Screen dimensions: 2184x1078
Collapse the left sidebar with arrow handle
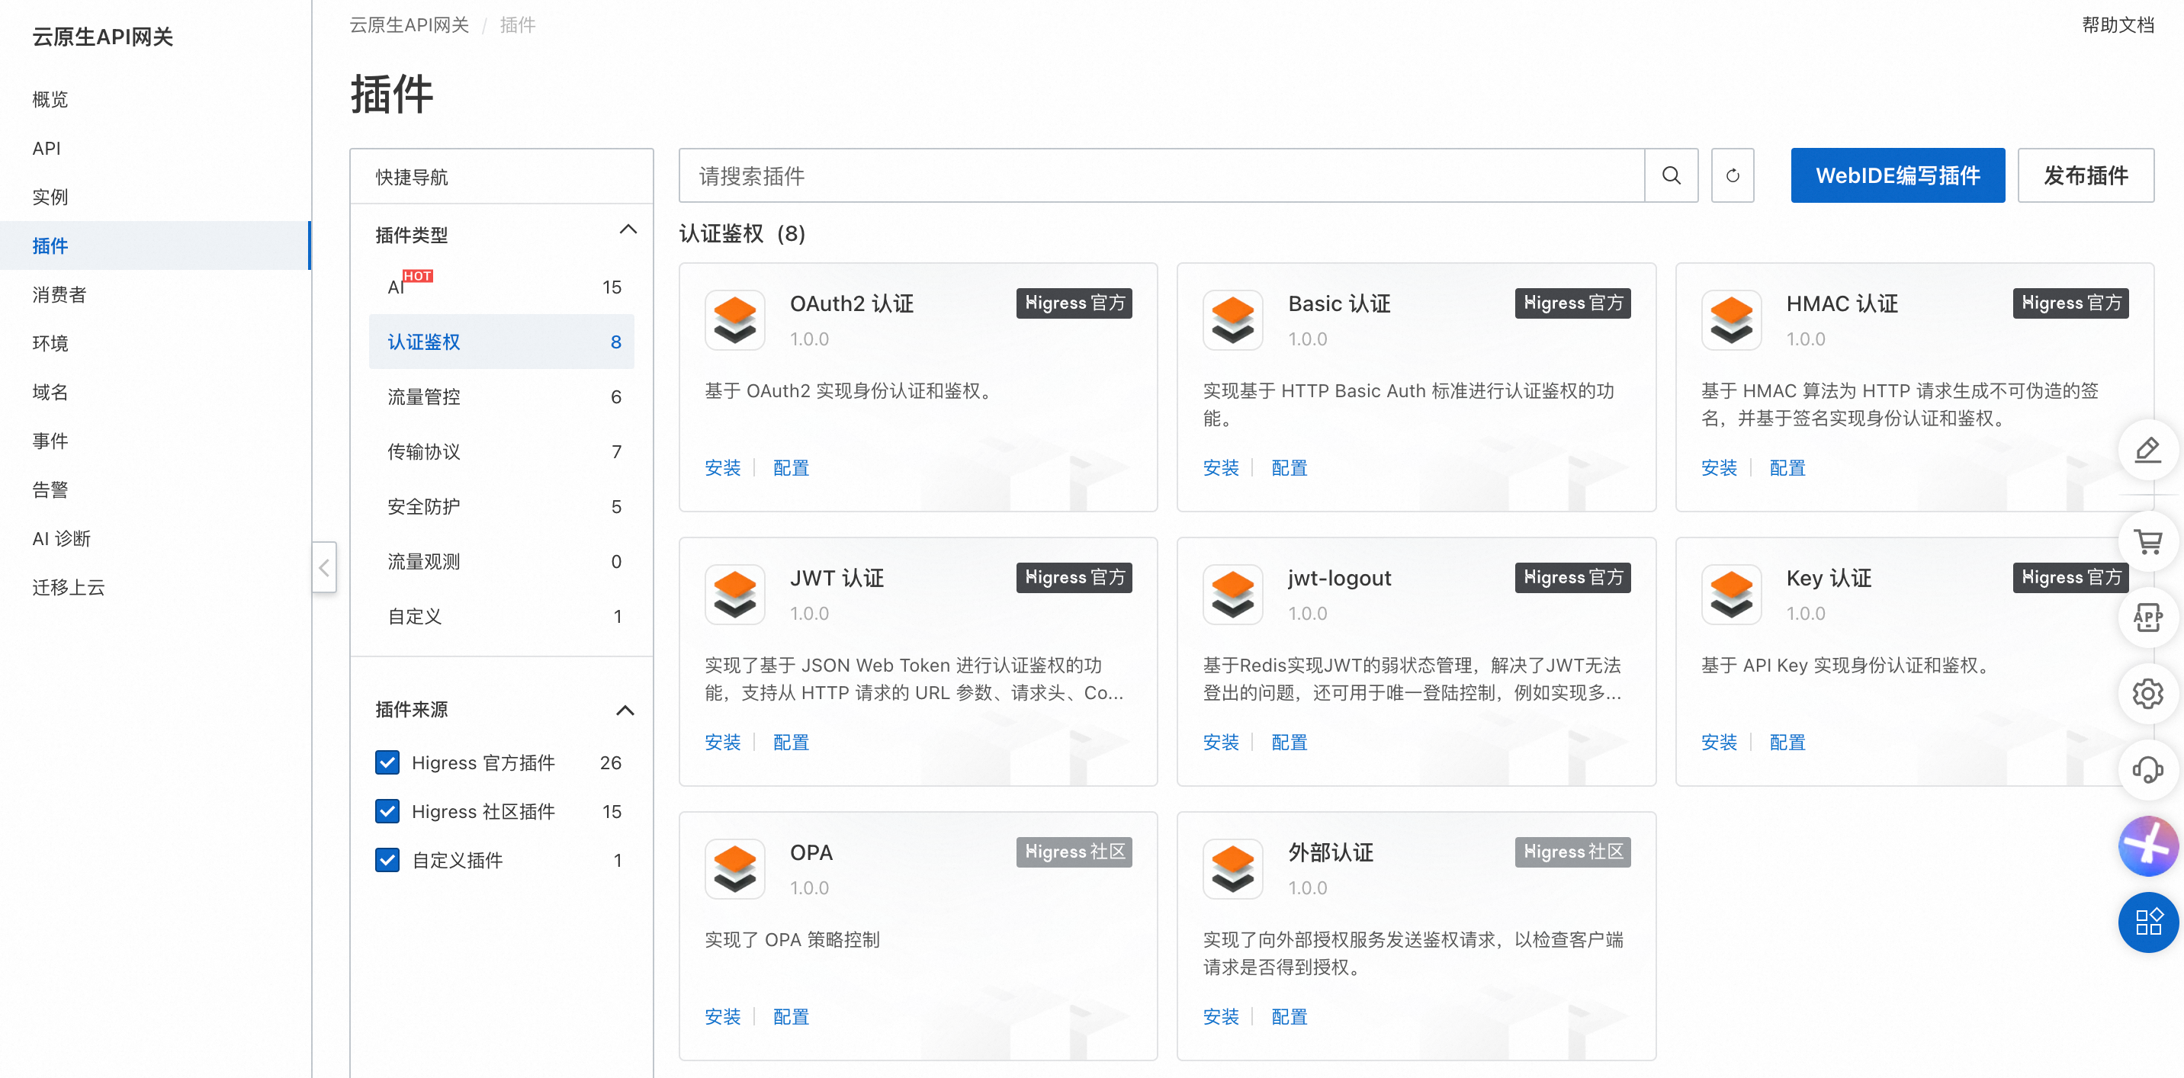click(324, 567)
